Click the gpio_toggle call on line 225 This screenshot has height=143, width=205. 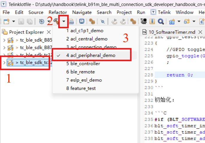tap(186, 56)
